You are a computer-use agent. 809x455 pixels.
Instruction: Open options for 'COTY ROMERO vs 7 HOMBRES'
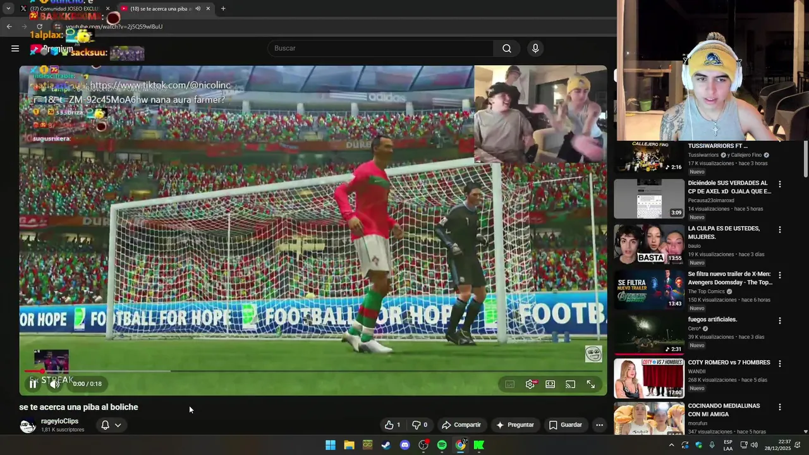click(780, 363)
